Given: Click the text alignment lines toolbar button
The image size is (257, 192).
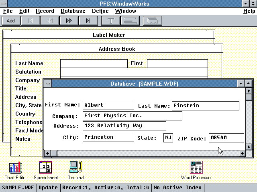Looking at the screenshot, I should pos(130,21).
